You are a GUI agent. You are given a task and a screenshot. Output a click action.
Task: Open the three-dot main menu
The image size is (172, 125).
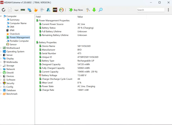[x=168, y=10]
